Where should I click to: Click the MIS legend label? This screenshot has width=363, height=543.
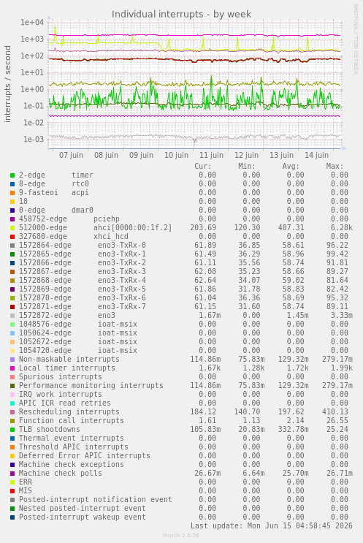coord(26,490)
